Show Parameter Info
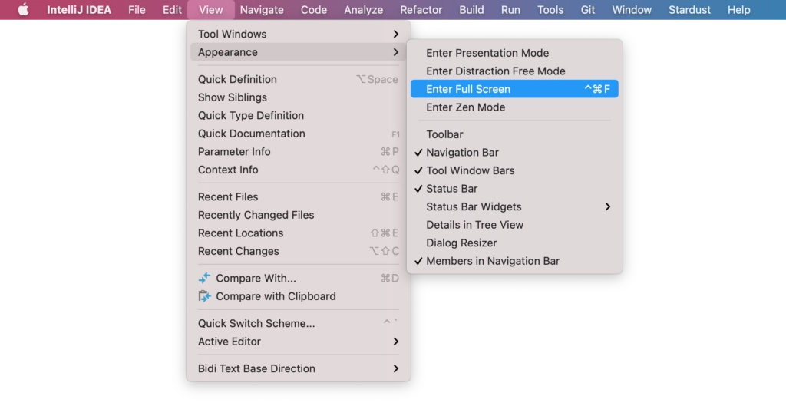Screen dimensions: 786x406 299,151
